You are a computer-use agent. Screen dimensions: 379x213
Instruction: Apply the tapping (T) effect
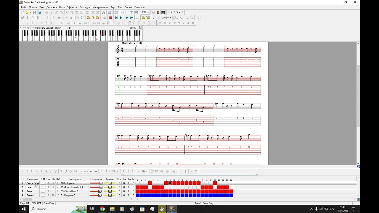(123, 171)
